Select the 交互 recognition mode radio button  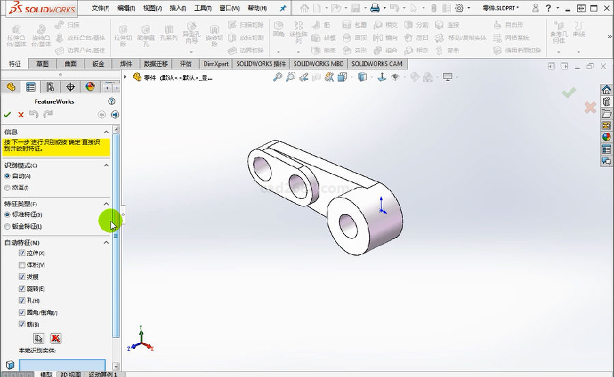(x=8, y=187)
